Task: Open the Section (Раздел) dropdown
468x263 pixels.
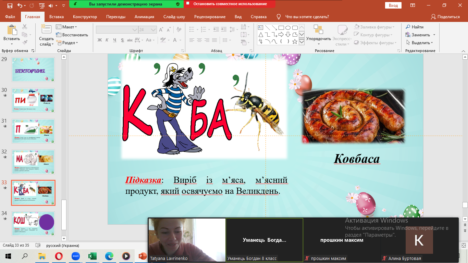Action: click(67, 43)
